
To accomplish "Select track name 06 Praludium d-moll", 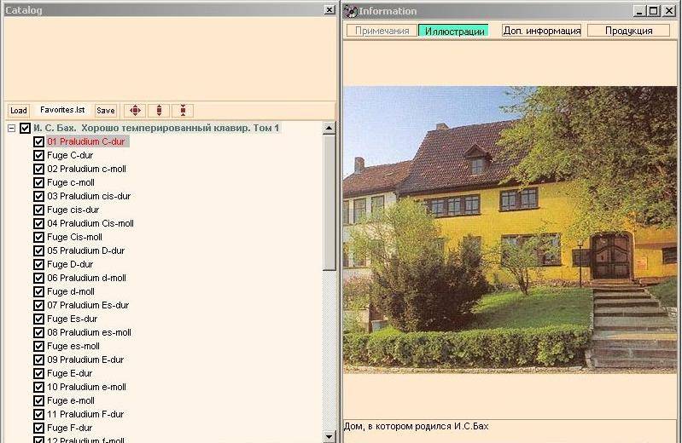I will point(86,278).
